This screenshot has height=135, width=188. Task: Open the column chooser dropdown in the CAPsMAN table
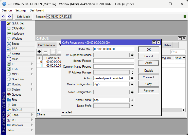pyautogui.click(x=184, y=58)
